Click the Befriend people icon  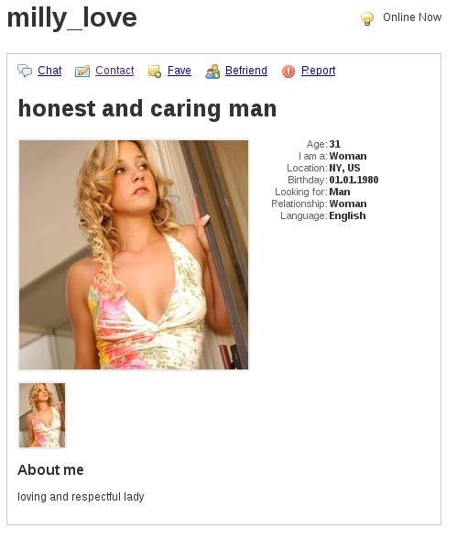212,72
